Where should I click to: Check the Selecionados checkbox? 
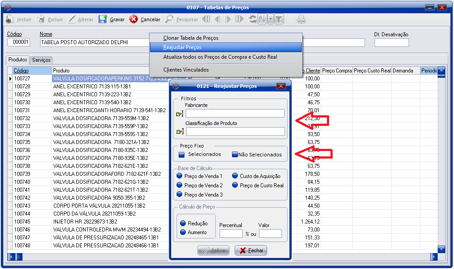tap(181, 155)
